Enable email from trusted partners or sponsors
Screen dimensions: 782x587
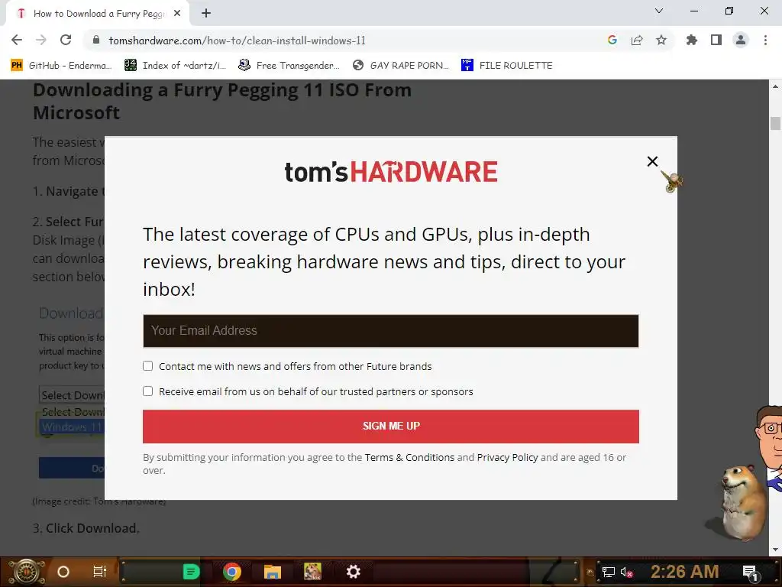[147, 391]
